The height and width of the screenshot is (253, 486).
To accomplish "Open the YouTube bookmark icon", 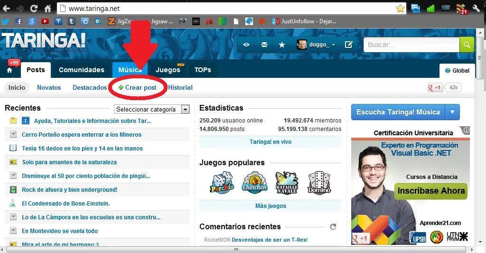I will point(45,21).
